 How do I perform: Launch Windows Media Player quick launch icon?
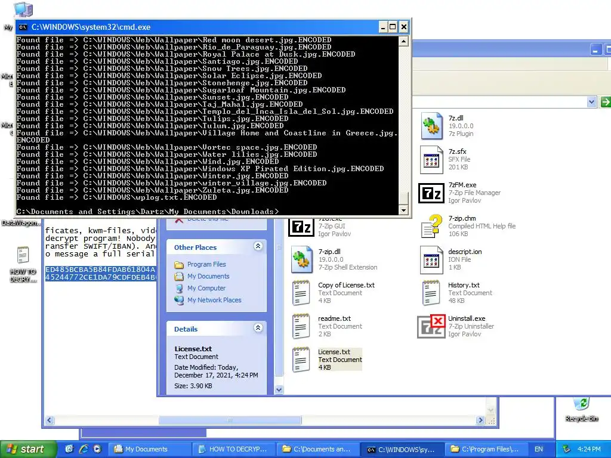tap(97, 448)
